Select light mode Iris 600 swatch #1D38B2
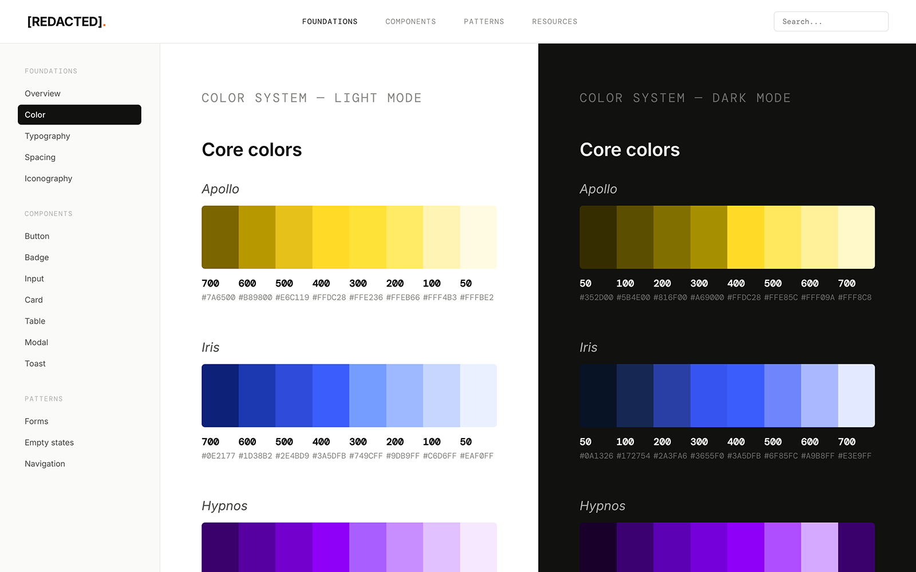The width and height of the screenshot is (916, 572). pos(257,396)
